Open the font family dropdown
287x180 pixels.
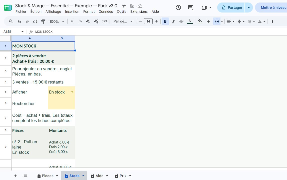pos(123,21)
